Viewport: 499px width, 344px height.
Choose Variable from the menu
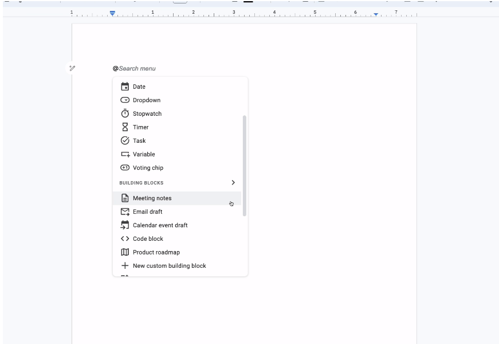(x=177, y=154)
